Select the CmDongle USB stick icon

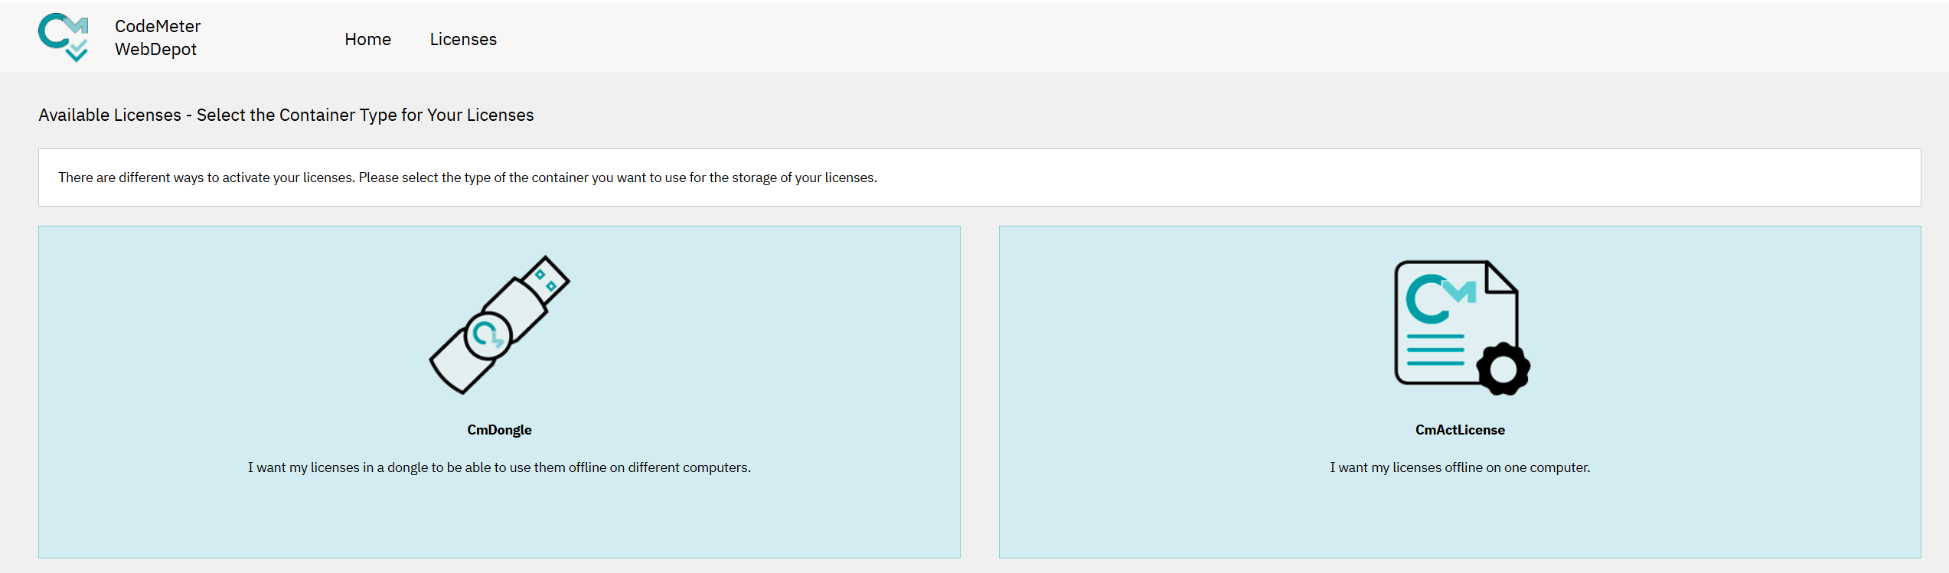(x=500, y=325)
